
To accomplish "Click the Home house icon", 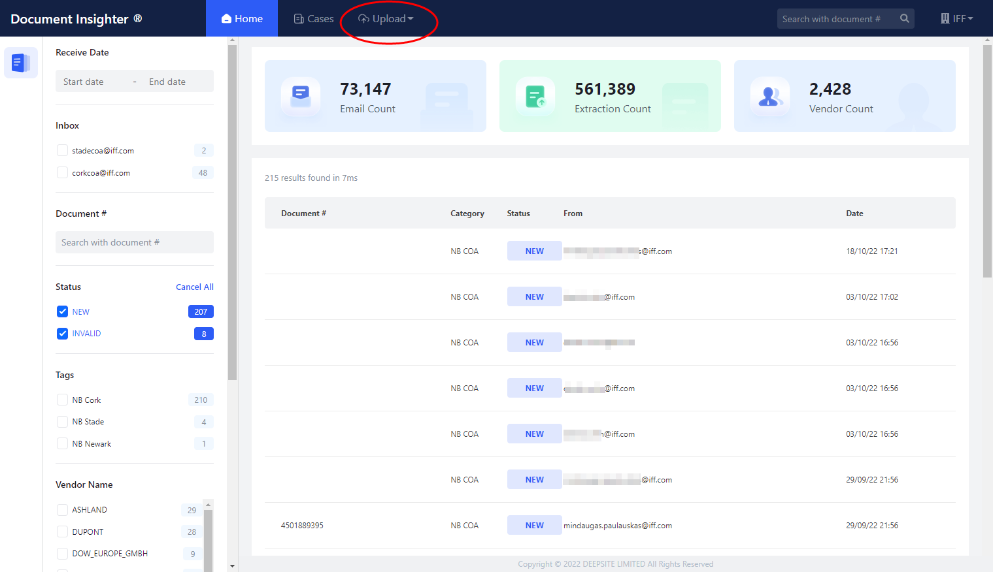I will tap(226, 19).
